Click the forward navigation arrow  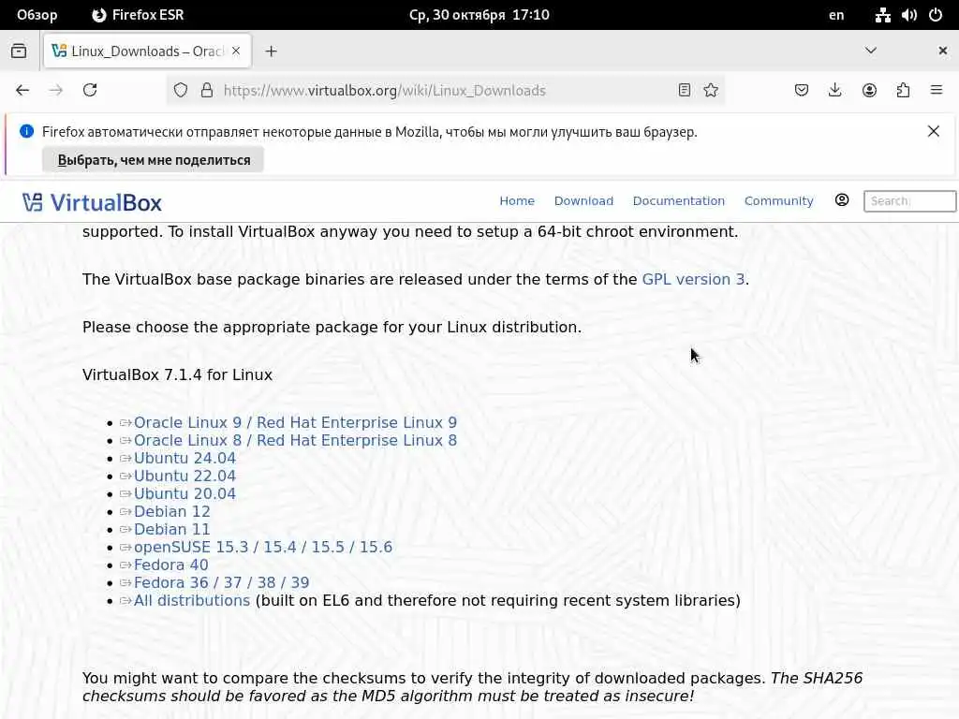(55, 91)
